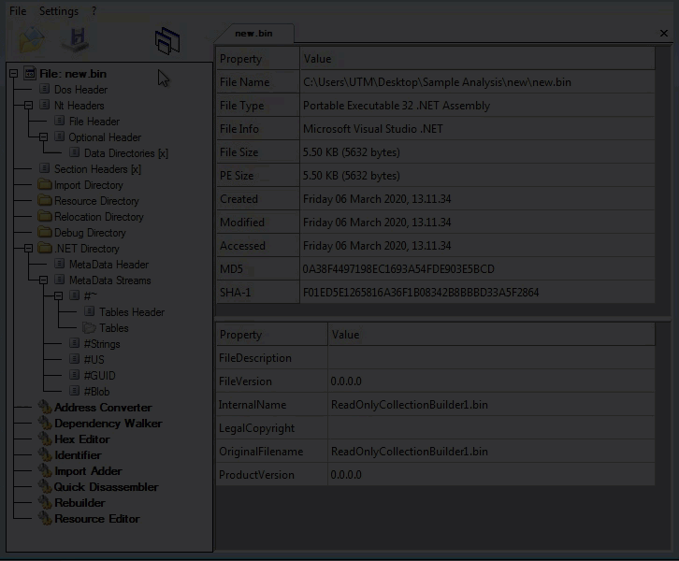Collapse the #~ stream node
Screen dimensions: 679x561
coord(59,296)
